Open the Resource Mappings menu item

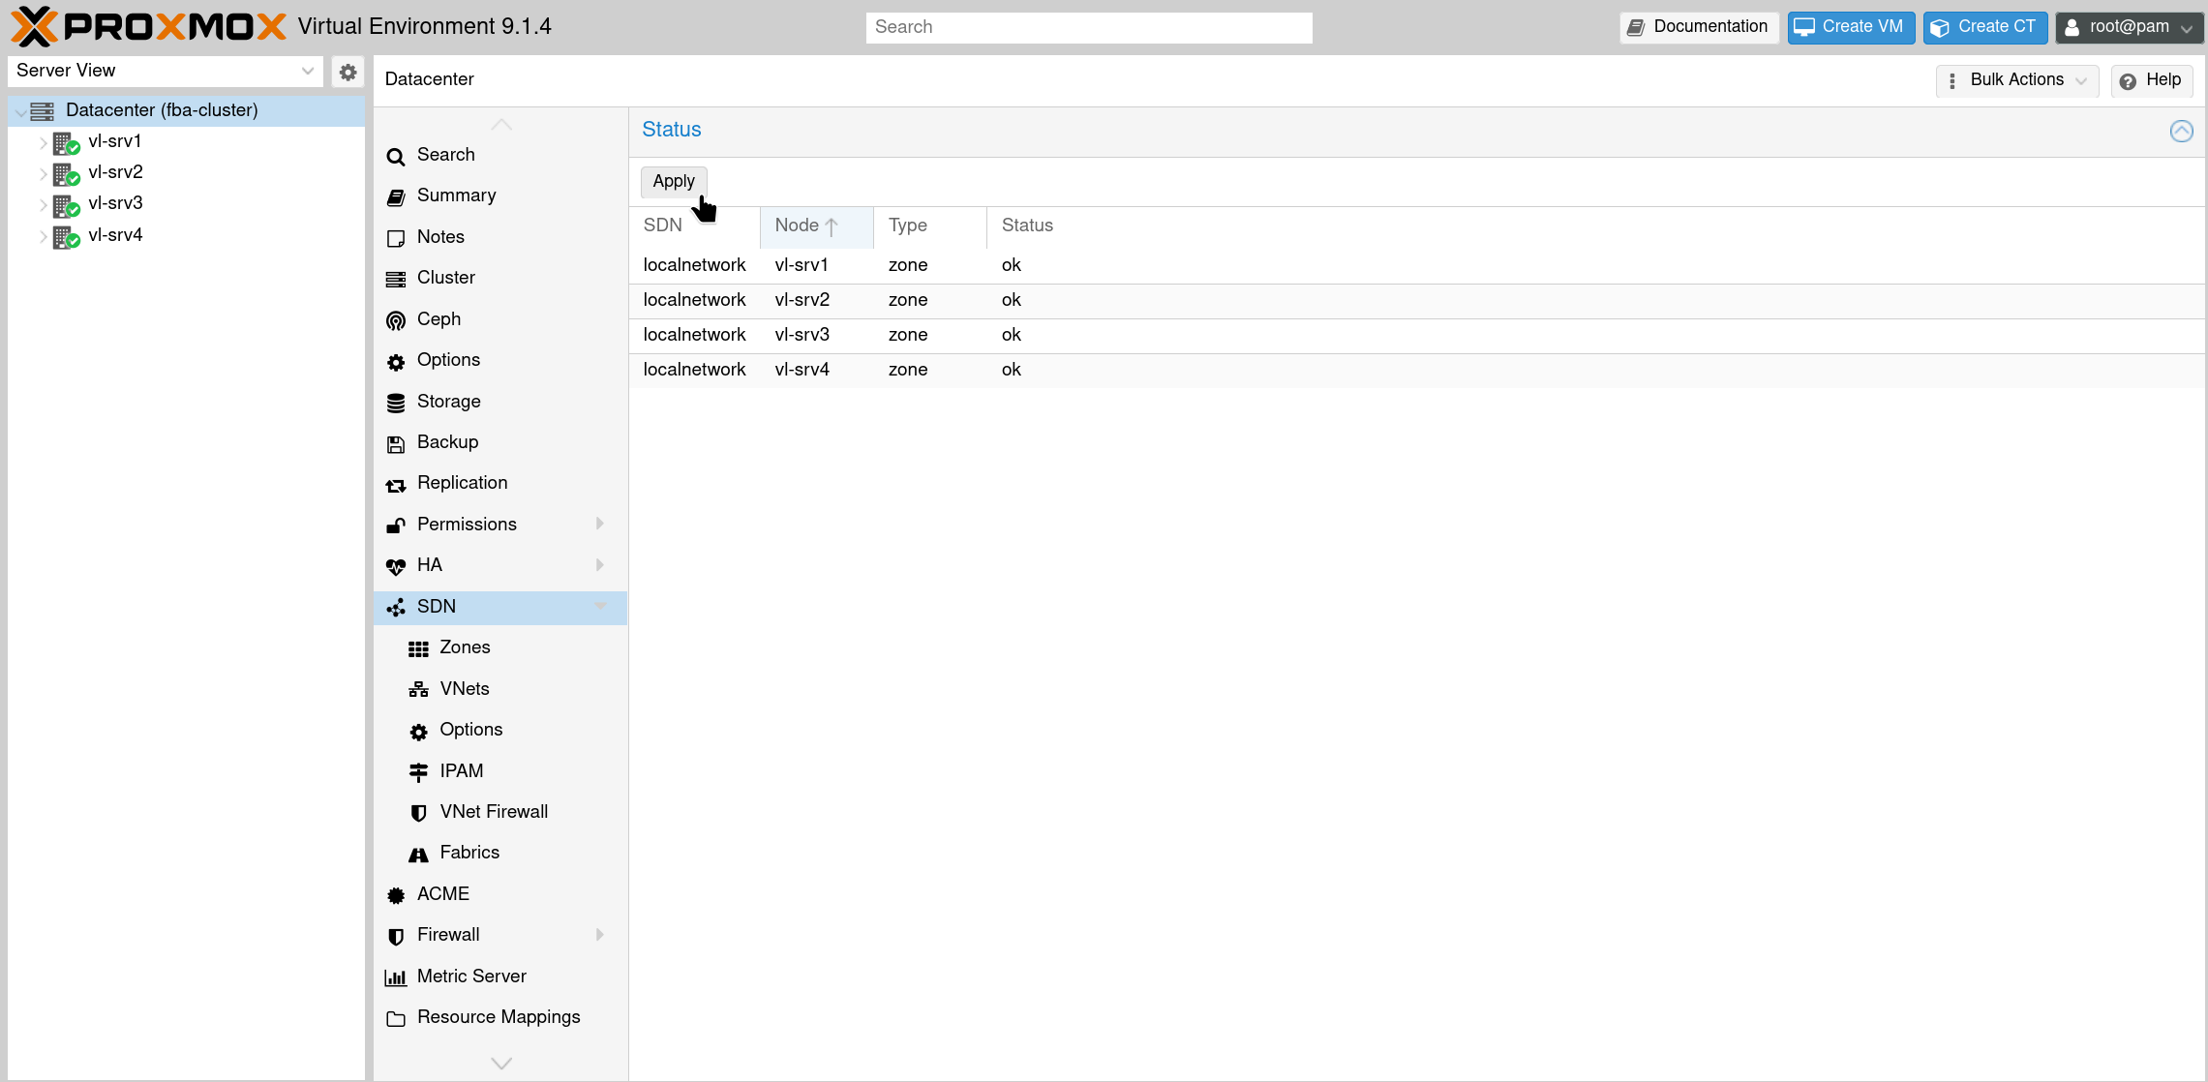click(x=500, y=1017)
